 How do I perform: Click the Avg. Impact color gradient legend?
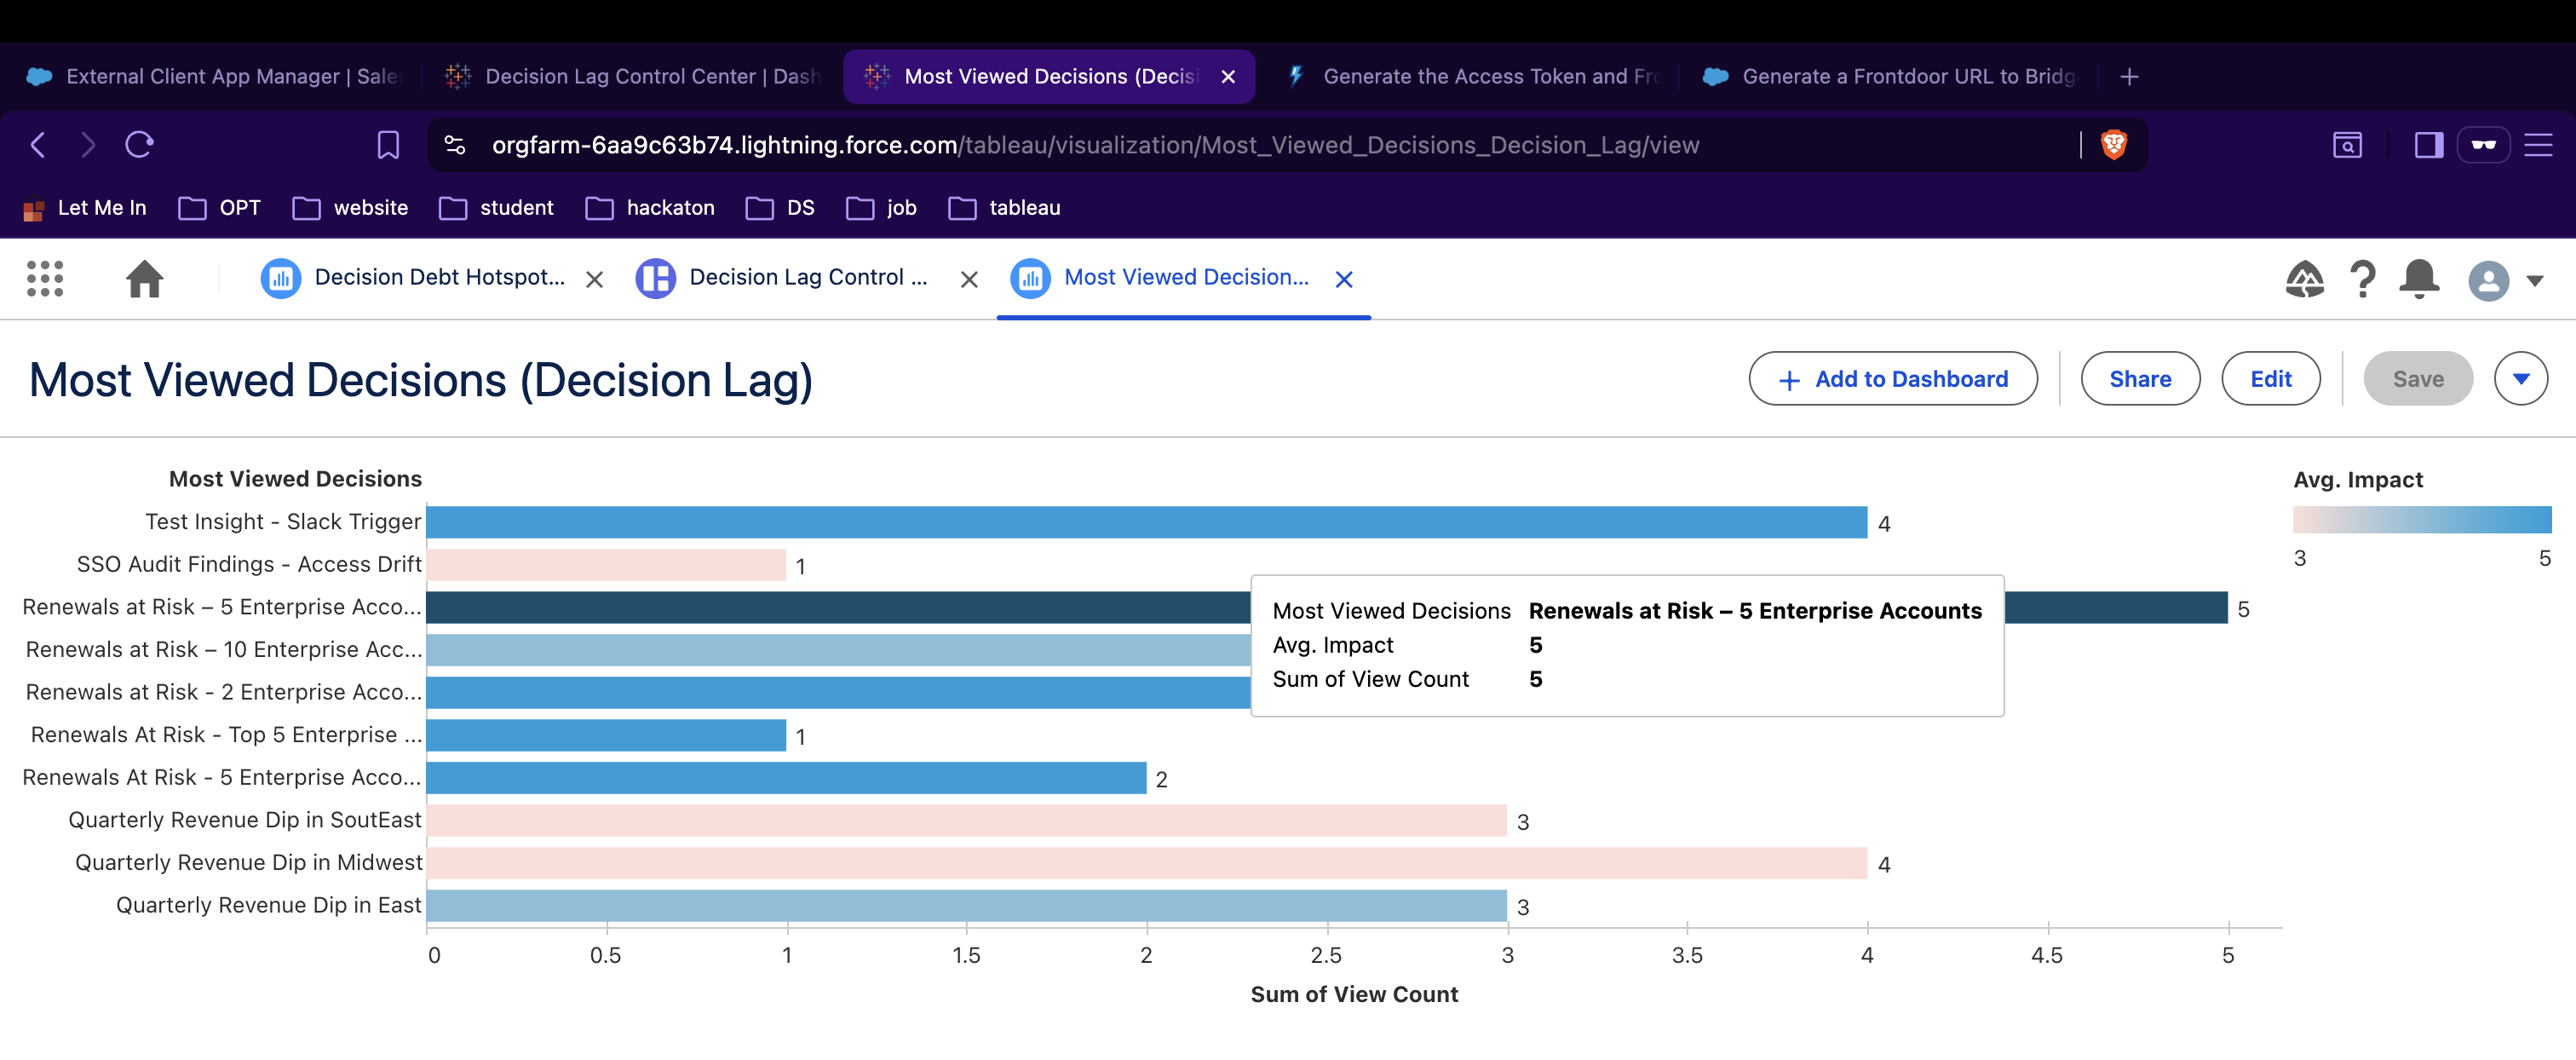click(2421, 519)
